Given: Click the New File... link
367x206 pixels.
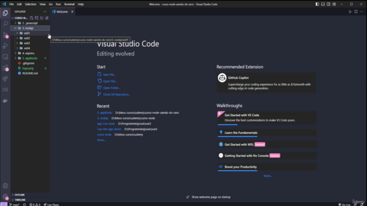Looking at the screenshot, I should [x=109, y=74].
